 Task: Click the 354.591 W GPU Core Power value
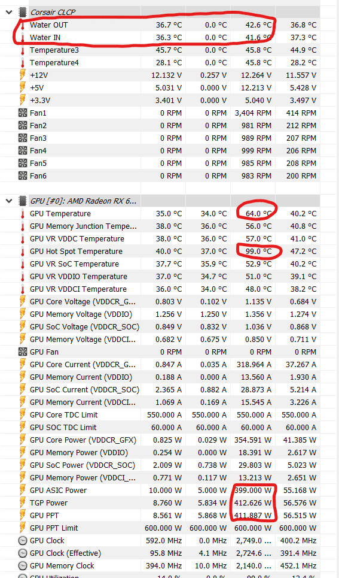254,440
